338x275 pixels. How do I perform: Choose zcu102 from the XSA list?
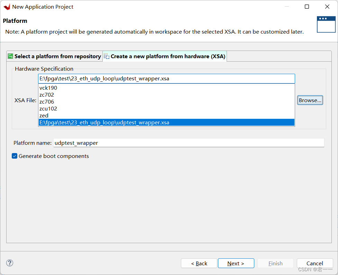(166, 108)
